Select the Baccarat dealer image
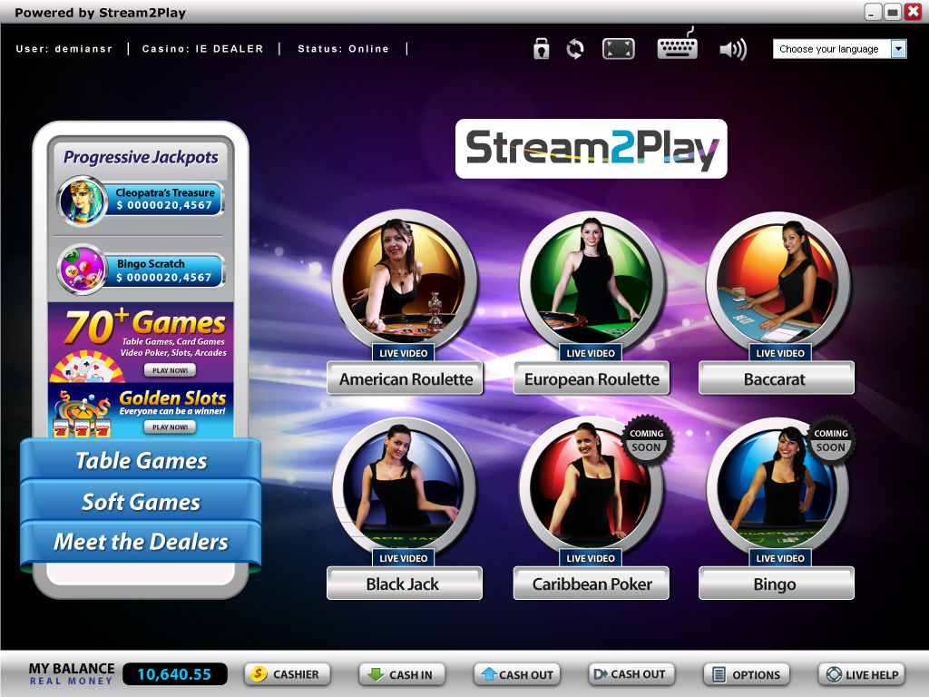Screen dimensions: 929x697 [778, 281]
